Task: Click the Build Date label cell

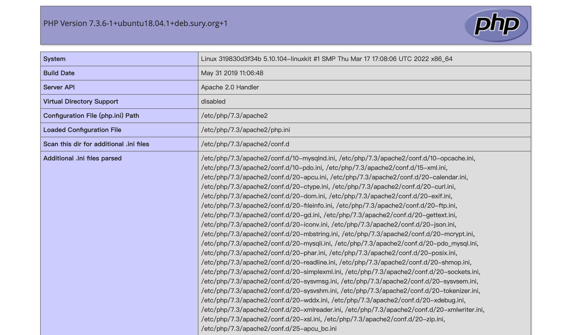Action: (59, 73)
